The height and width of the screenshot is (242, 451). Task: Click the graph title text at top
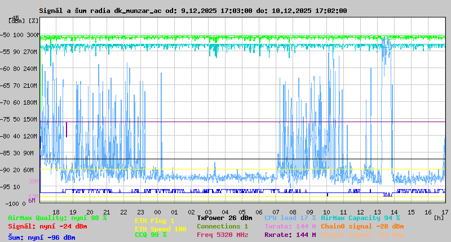pos(193,11)
